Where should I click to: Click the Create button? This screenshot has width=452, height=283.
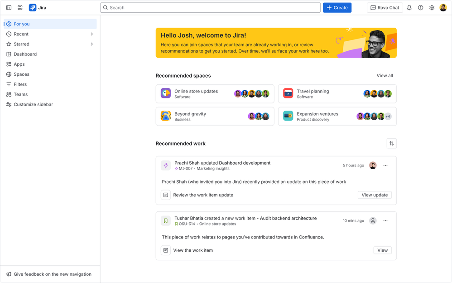click(x=337, y=8)
